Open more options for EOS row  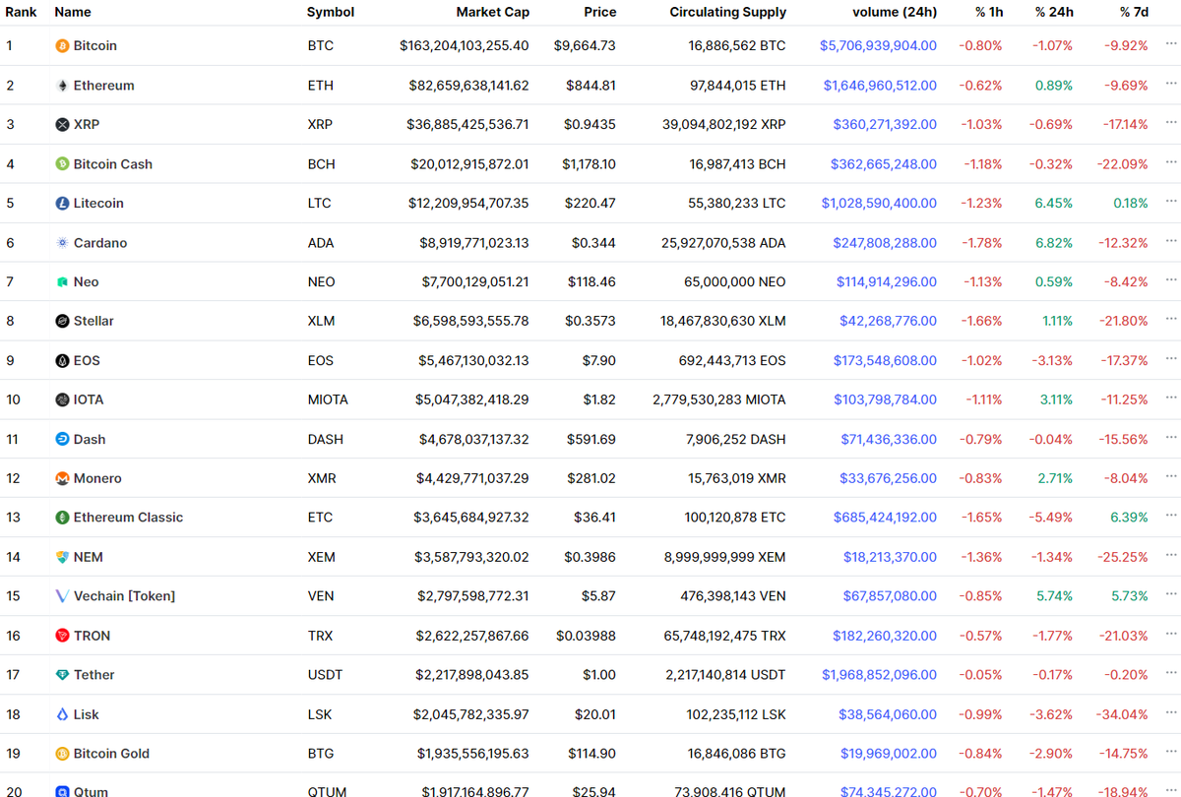1170,359
